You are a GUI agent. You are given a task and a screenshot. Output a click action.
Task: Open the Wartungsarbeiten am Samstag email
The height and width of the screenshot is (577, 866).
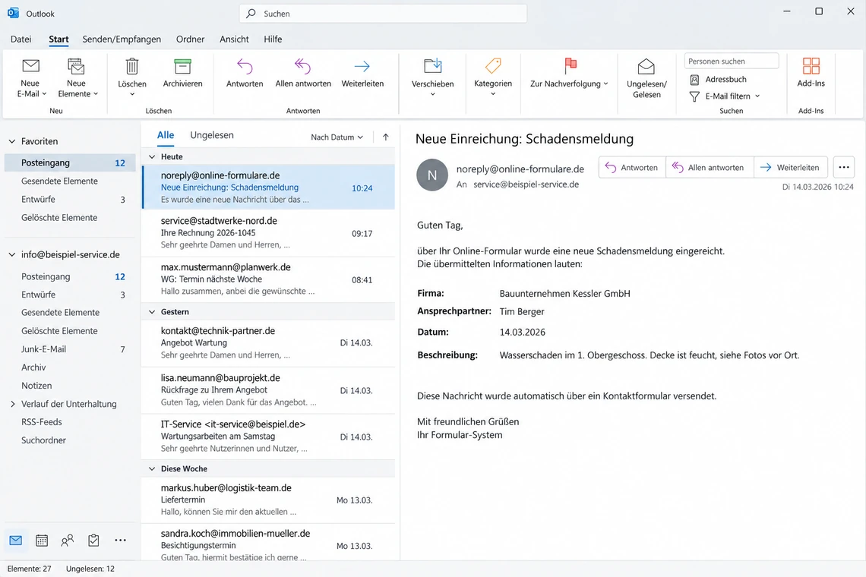coord(268,437)
